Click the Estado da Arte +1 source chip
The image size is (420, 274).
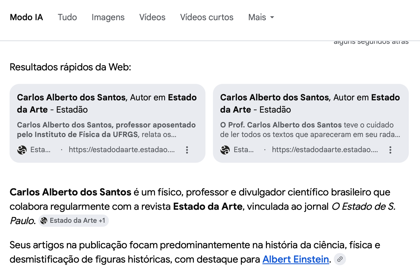click(x=74, y=221)
